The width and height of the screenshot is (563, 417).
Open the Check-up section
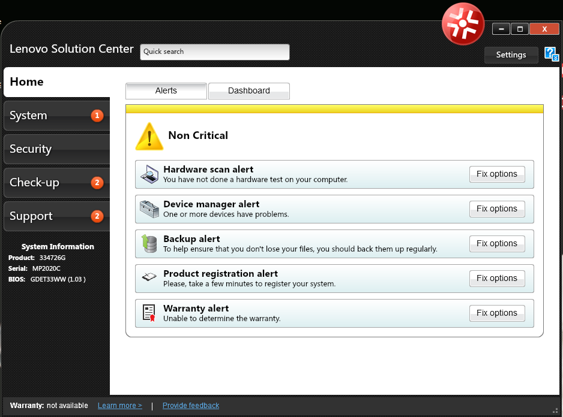57,183
